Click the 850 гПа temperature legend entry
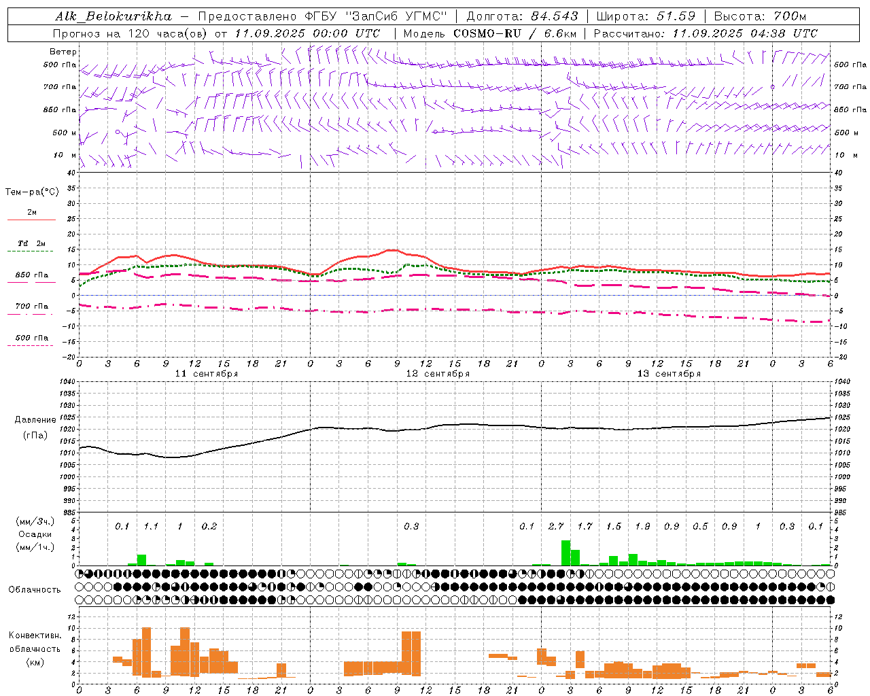Screen dimensions: 870x696 click(x=32, y=275)
